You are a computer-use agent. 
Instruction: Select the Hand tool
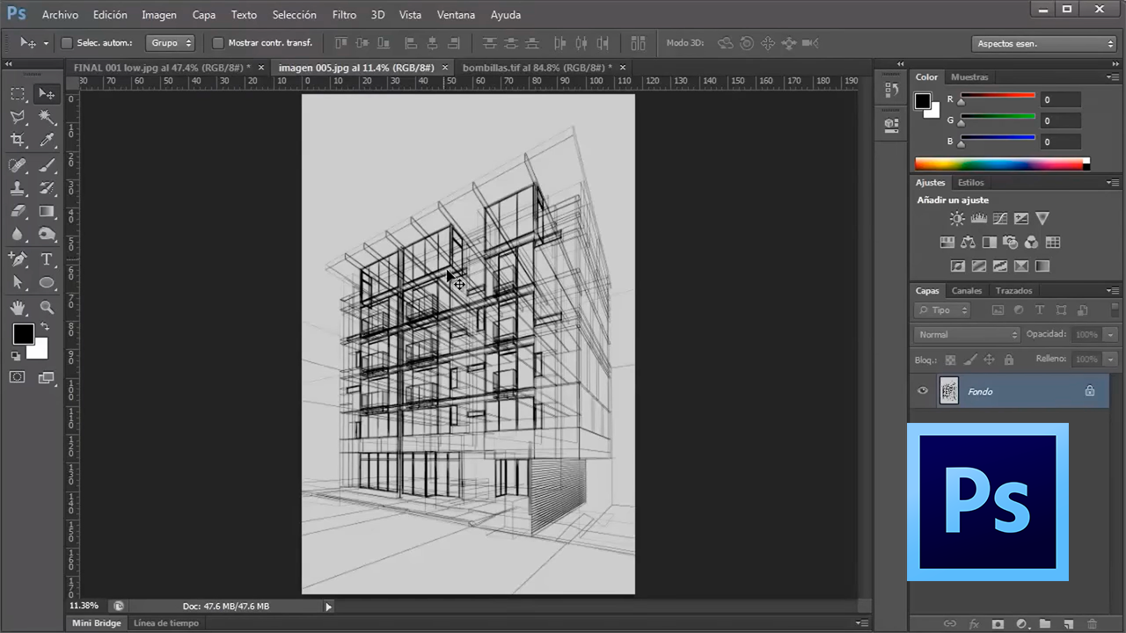(18, 308)
